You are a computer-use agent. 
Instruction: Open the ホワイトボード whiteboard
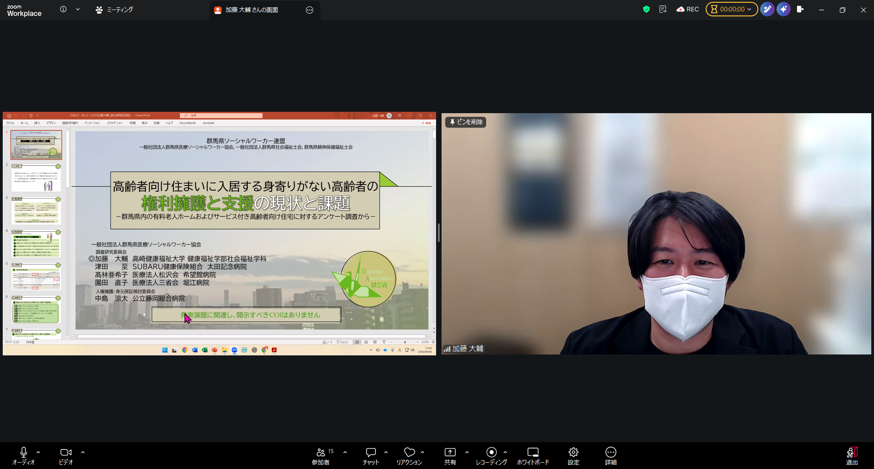pos(533,456)
